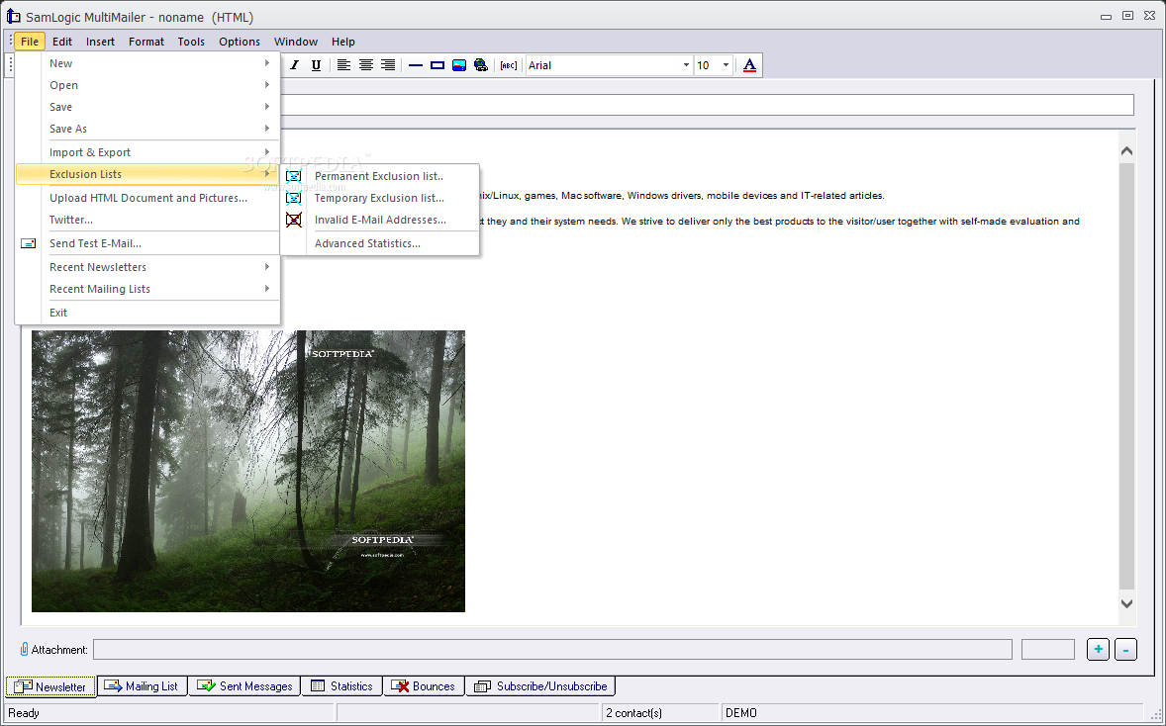
Task: Switch to the Mailing List tab
Action: click(142, 685)
